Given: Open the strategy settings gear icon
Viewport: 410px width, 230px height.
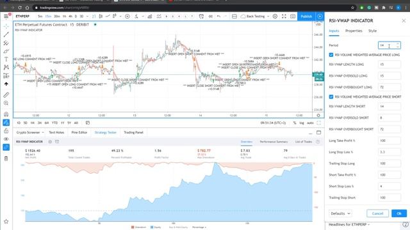Looking at the screenshot, I should (50, 142).
